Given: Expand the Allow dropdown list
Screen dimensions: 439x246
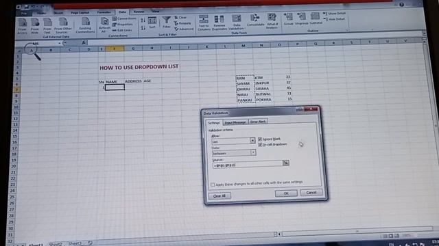Looking at the screenshot, I should [252, 141].
